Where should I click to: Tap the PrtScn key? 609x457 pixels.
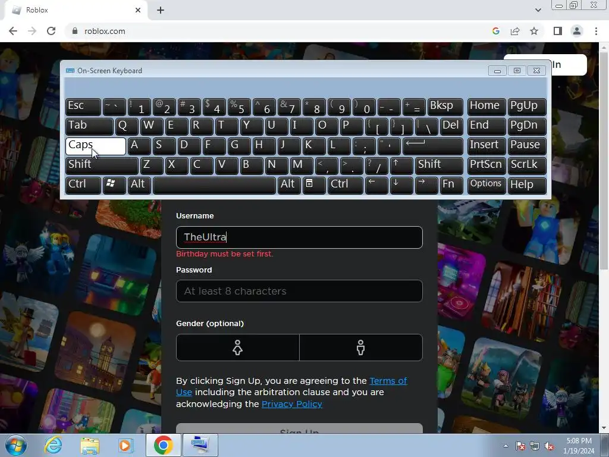pos(486,165)
